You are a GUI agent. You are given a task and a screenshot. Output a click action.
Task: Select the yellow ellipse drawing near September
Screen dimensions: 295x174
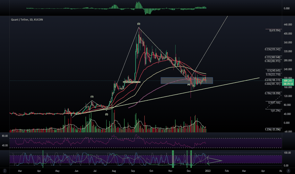coord(132,82)
